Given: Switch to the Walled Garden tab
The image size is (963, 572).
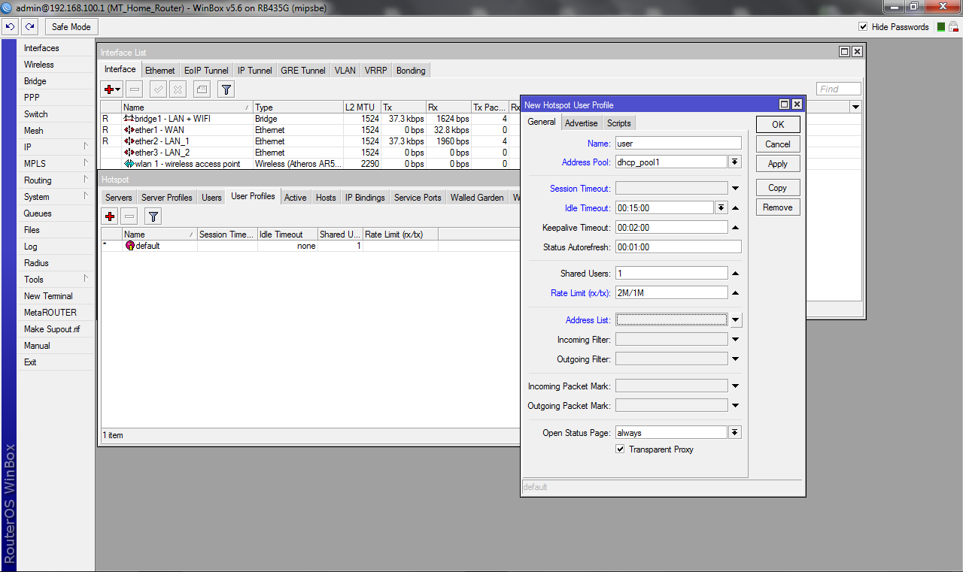Looking at the screenshot, I should [477, 198].
